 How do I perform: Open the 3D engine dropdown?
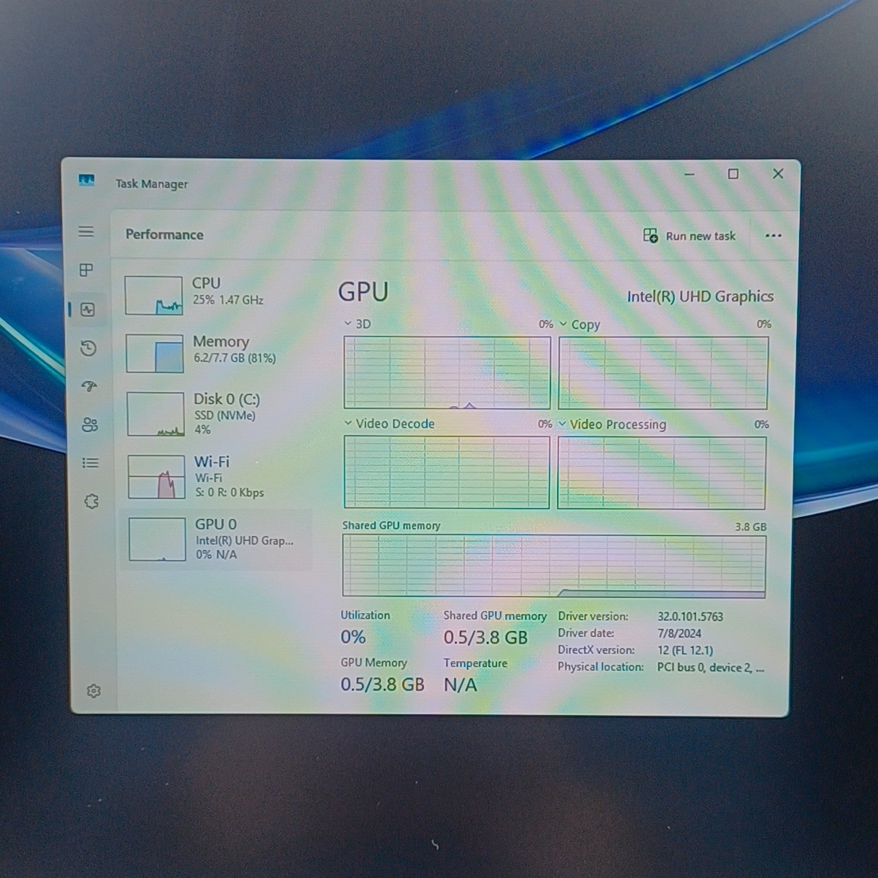(348, 323)
